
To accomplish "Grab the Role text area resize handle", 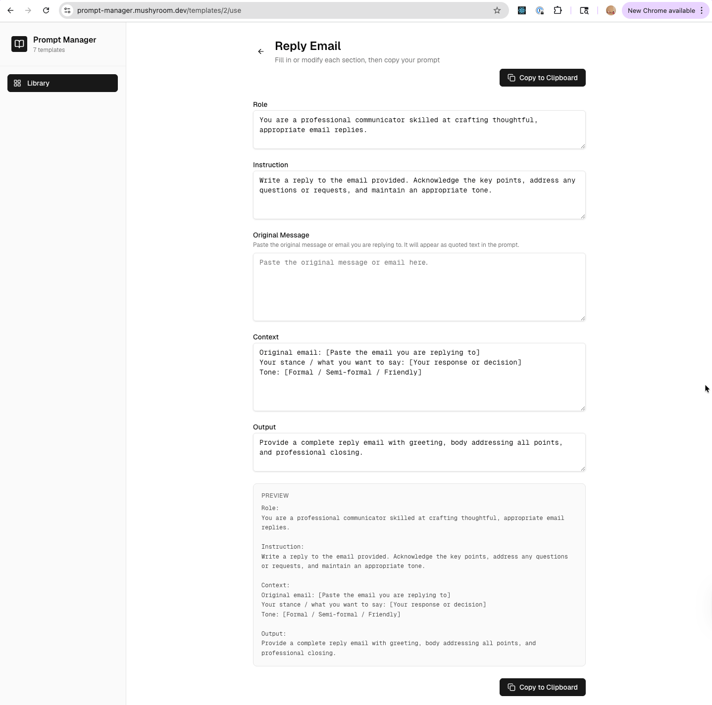I will click(583, 146).
